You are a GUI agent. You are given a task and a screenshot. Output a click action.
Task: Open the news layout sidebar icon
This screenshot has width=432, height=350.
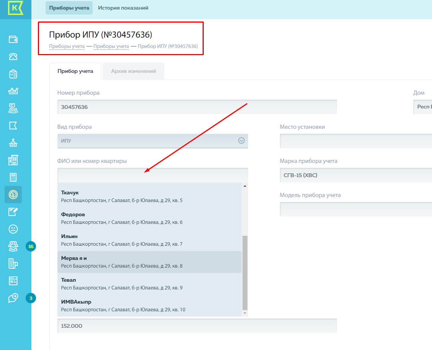[13, 281]
